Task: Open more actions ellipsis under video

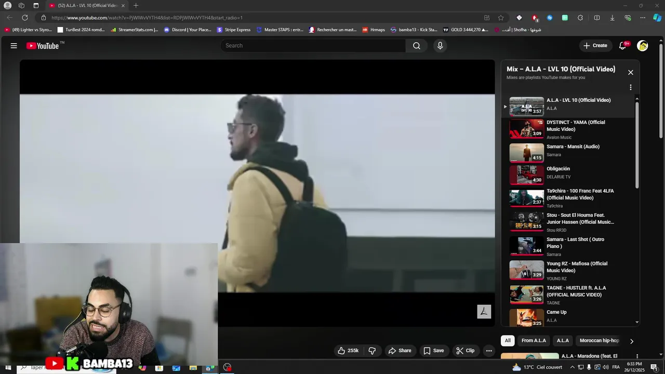Action: [x=489, y=351]
